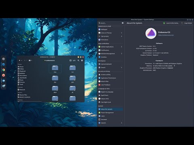Select About this System in sidebar
Viewport: 194px width, 145px height.
110,109
